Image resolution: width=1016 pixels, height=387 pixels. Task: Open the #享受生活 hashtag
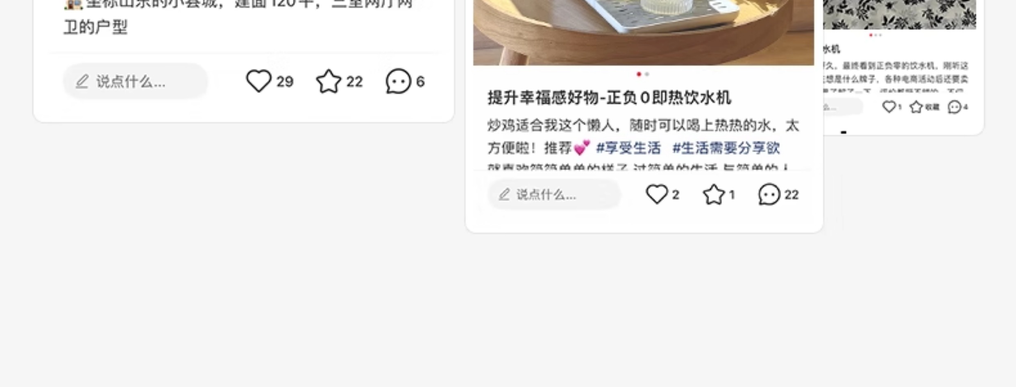(628, 148)
